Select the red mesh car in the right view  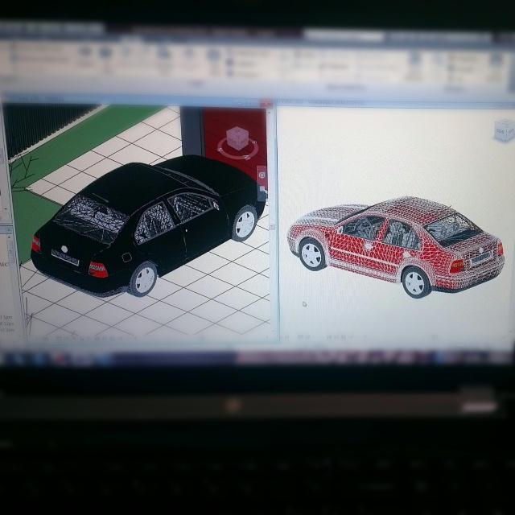tap(396, 247)
